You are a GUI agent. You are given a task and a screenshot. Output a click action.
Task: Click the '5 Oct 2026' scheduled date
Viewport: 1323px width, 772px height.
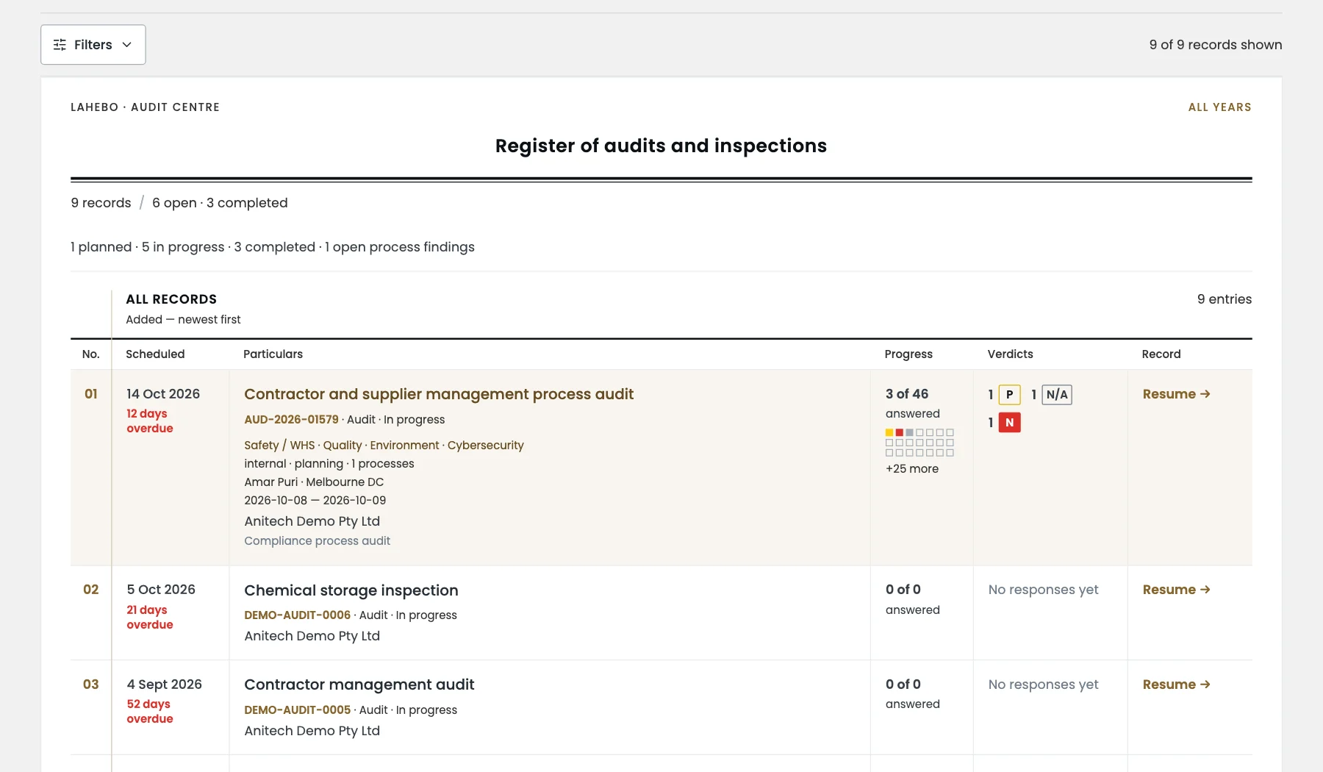pyautogui.click(x=161, y=590)
